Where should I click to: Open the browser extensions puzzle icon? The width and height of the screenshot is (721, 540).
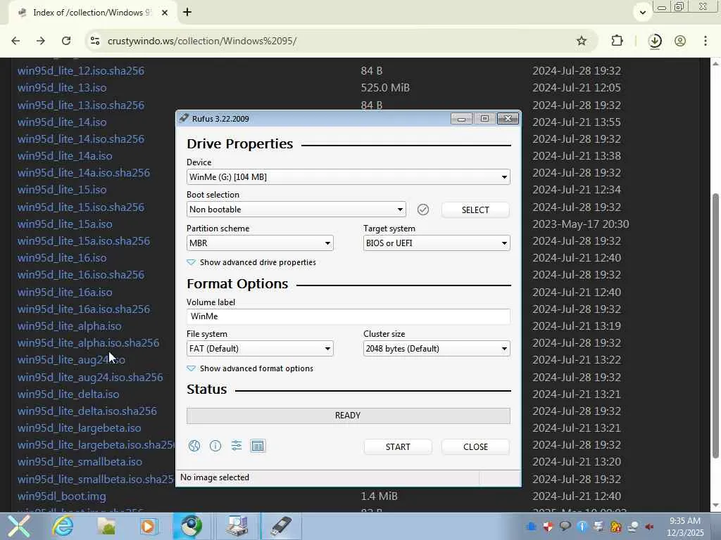tap(617, 41)
